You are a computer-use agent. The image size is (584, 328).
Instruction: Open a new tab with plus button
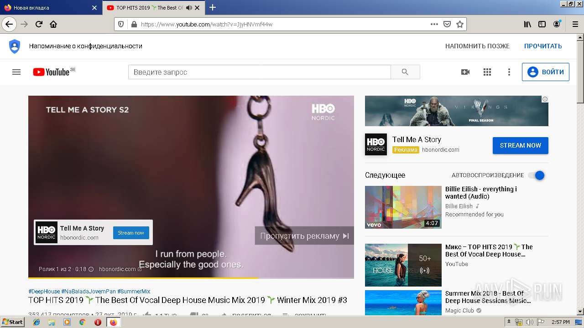(x=213, y=7)
